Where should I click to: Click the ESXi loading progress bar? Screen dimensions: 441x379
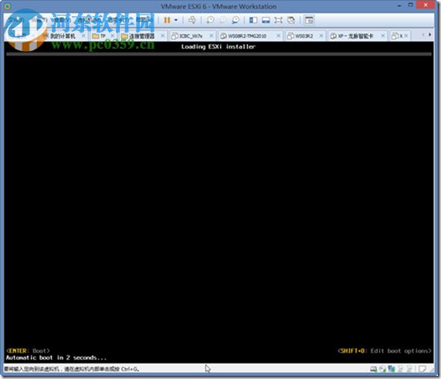[x=219, y=54]
